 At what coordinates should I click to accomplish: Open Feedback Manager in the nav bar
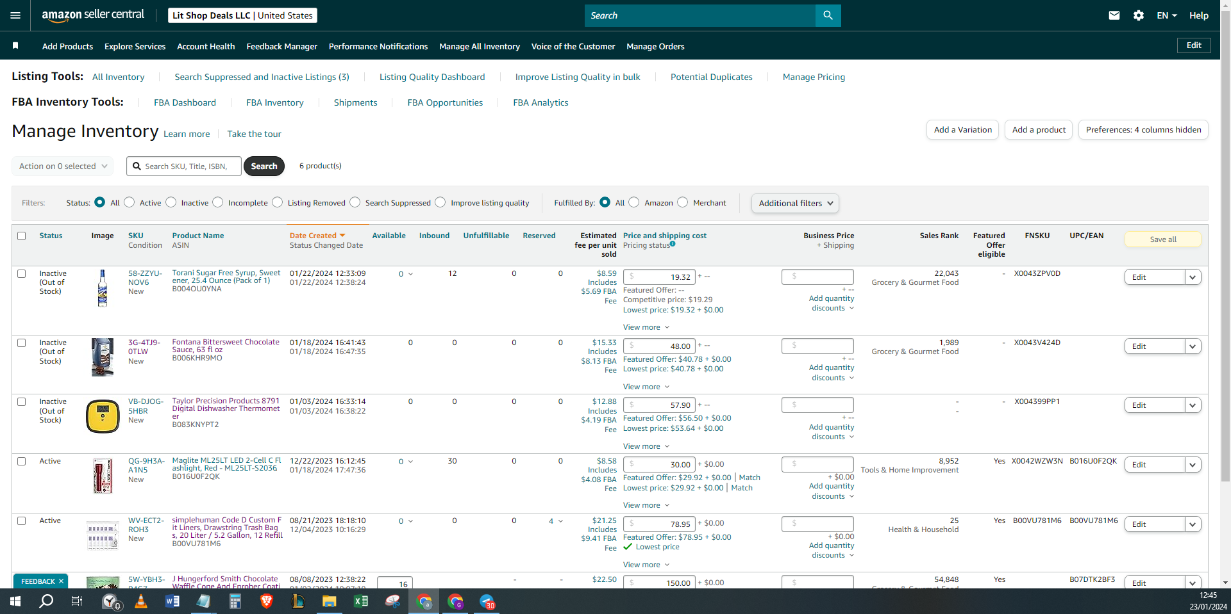point(282,46)
